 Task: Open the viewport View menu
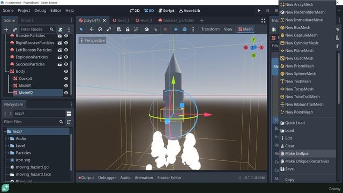[x=228, y=29]
